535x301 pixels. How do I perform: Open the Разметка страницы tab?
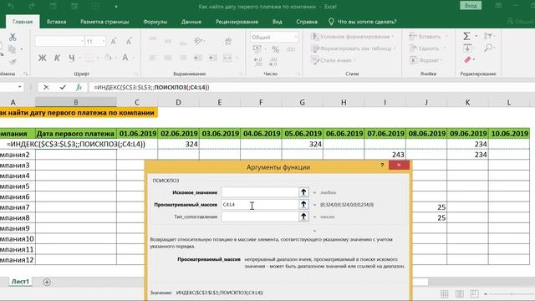pyautogui.click(x=104, y=22)
